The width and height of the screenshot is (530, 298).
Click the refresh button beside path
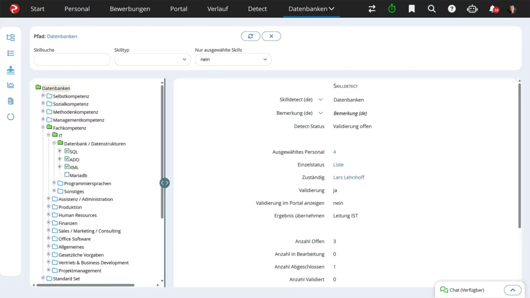251,36
